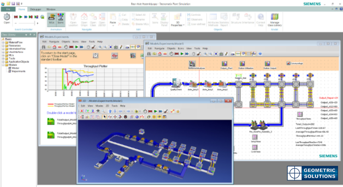Click the X-axis view icon in 3D toolbar
343x187 pixels.
82,111
